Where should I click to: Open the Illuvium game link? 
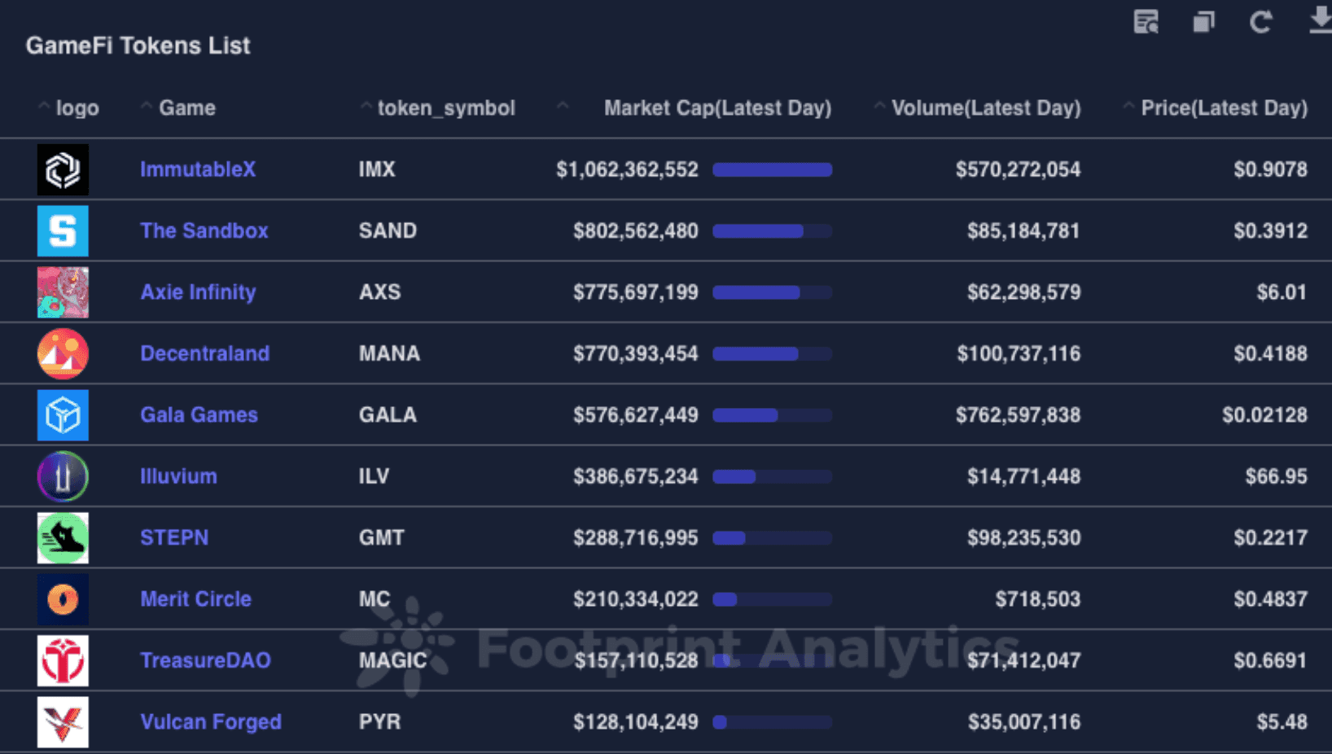tap(178, 476)
